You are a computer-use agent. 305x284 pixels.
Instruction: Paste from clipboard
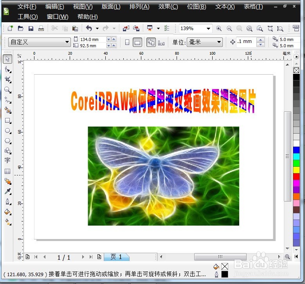(75, 29)
